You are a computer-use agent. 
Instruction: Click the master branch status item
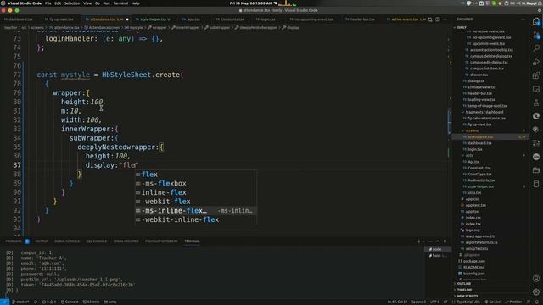point(20,302)
